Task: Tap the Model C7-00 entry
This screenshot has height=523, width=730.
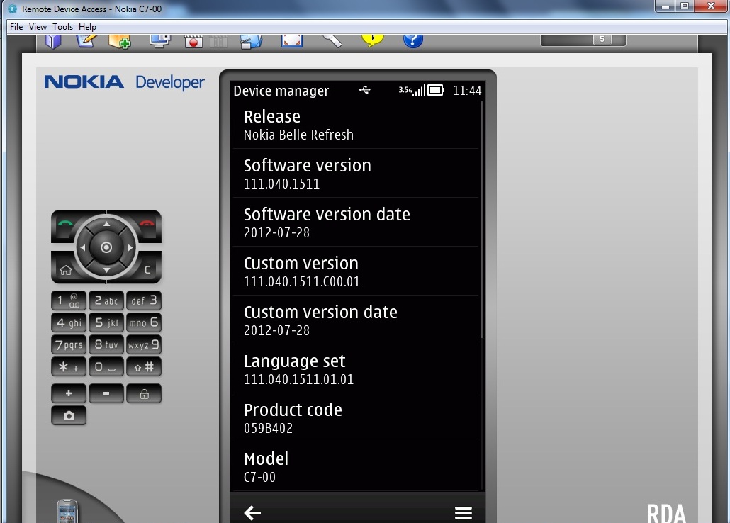Action: pos(356,466)
